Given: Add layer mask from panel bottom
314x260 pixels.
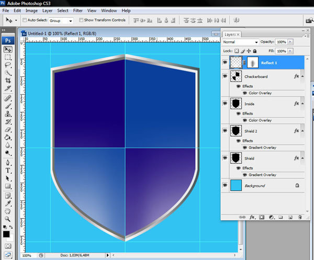Looking at the screenshot, I should [262, 217].
